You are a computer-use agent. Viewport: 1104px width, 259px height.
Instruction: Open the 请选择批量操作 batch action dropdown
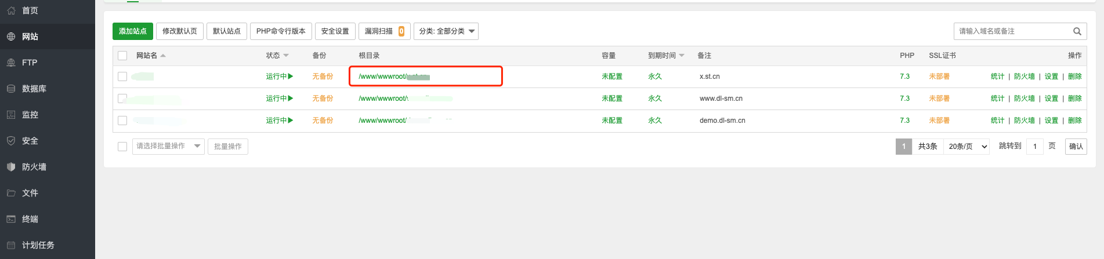168,147
